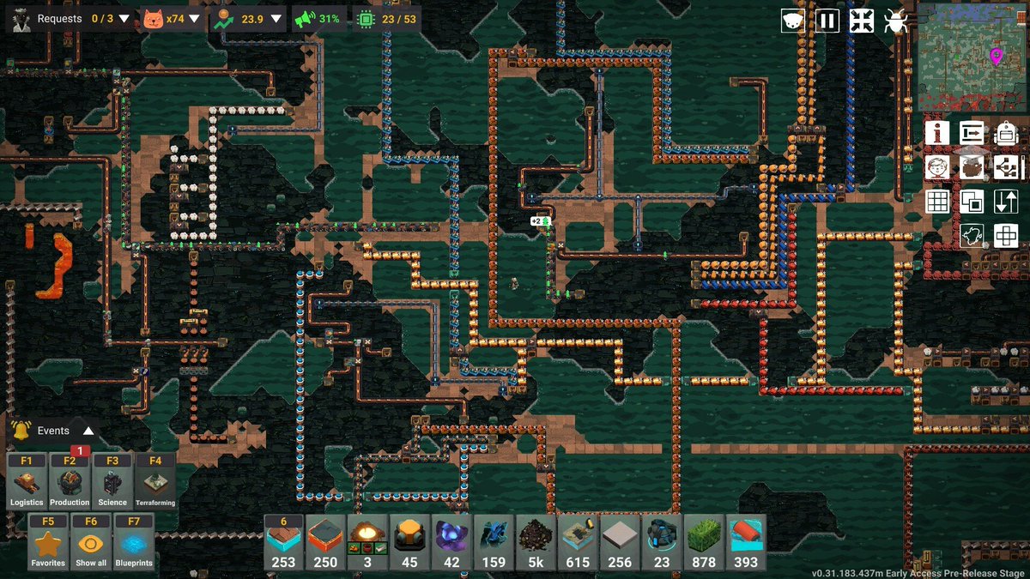Viewport: 1030px width, 579px height.
Task: Expand the Events panel arrow
Action: click(x=88, y=431)
